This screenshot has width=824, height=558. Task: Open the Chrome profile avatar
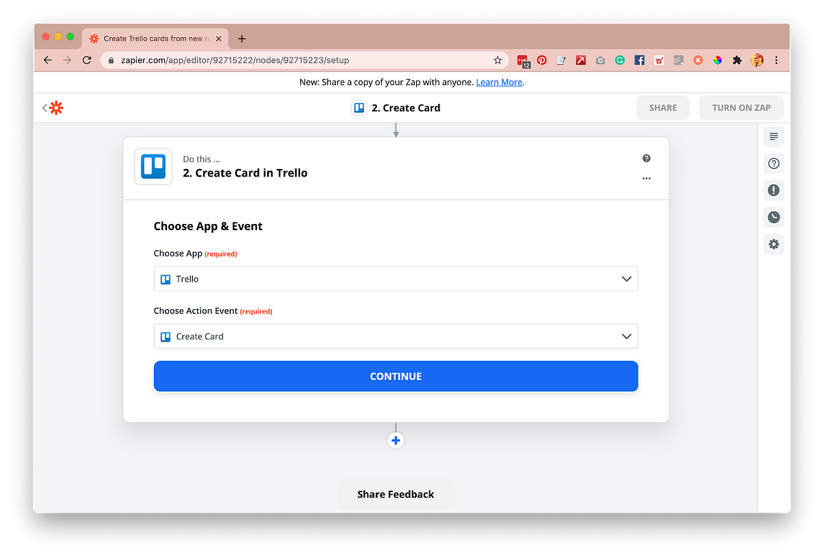tap(757, 60)
